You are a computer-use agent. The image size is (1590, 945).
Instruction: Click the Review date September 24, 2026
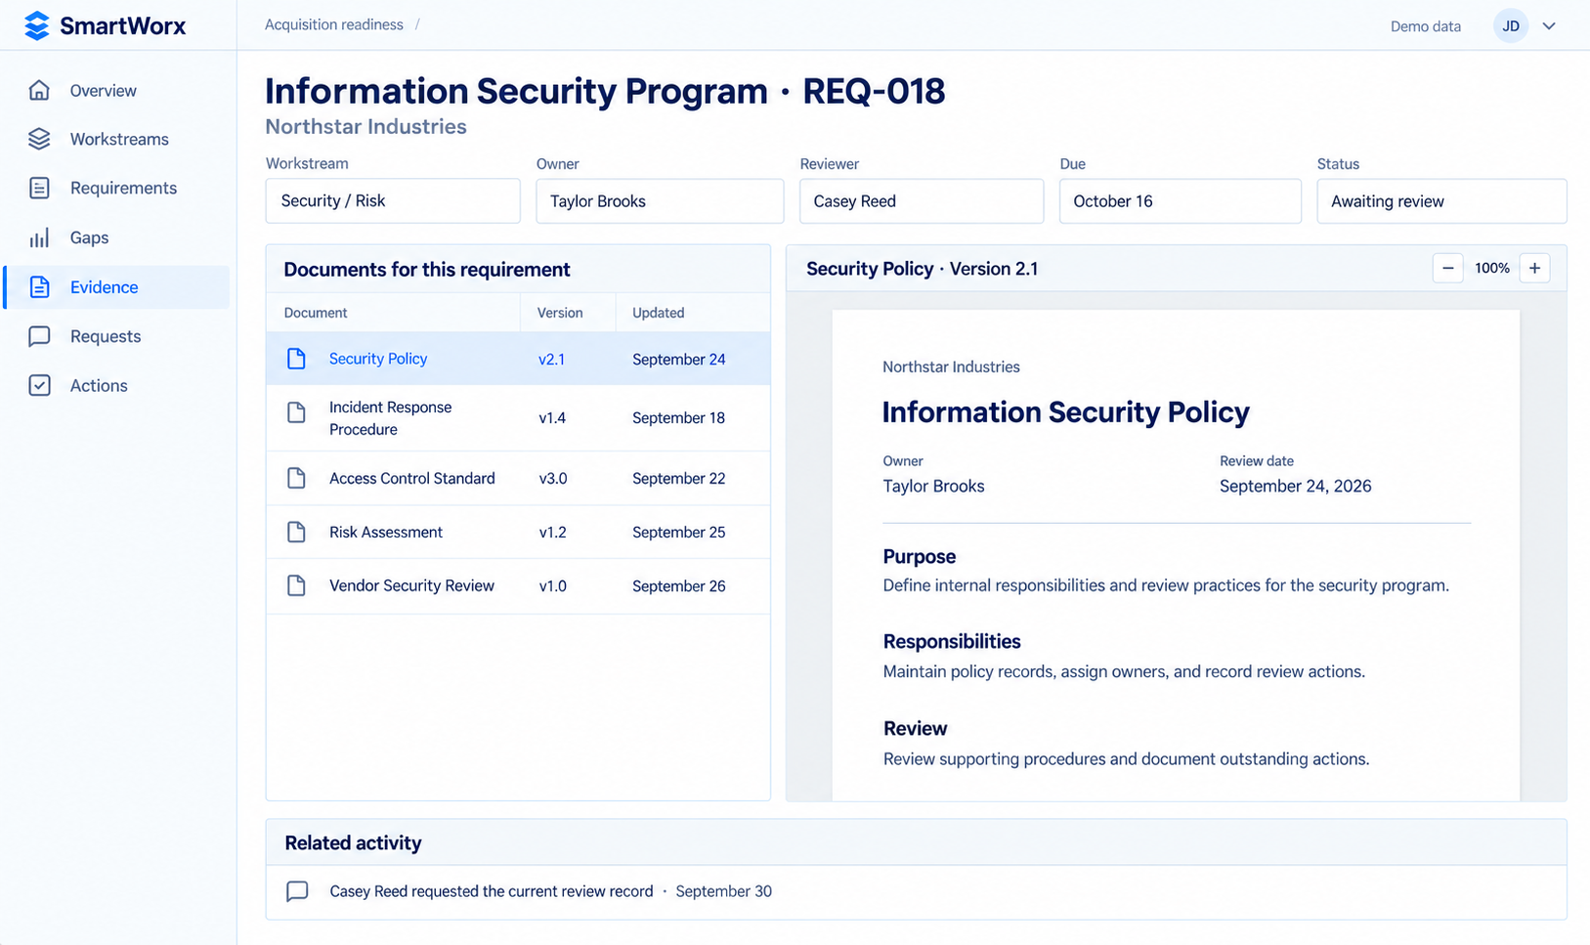[x=1295, y=486]
